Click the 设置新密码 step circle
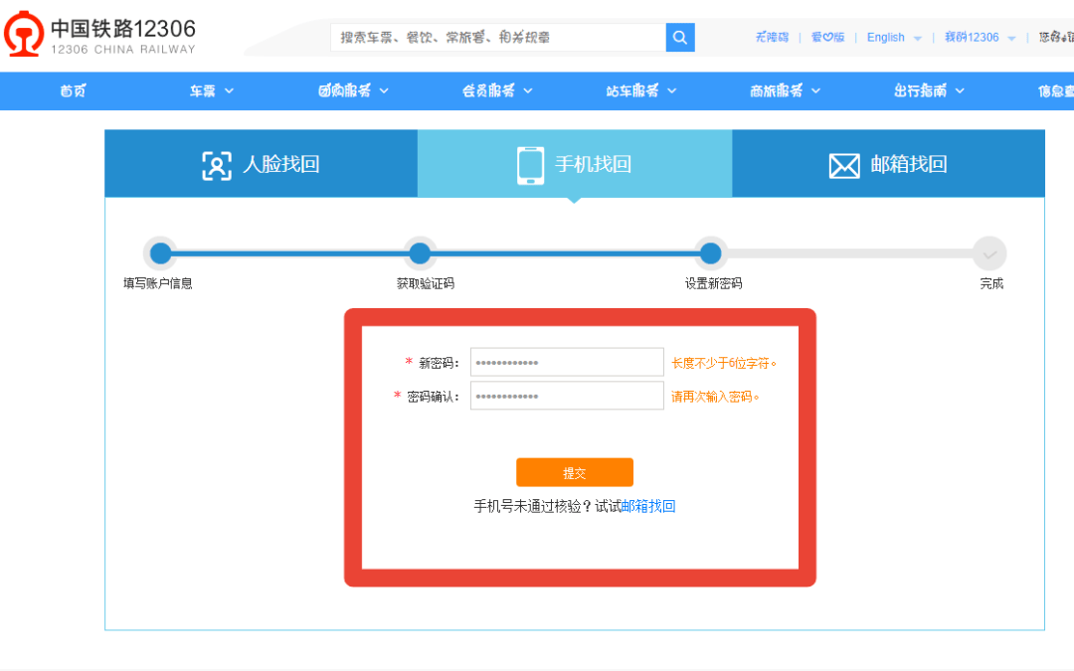1074x671 pixels. tap(710, 253)
